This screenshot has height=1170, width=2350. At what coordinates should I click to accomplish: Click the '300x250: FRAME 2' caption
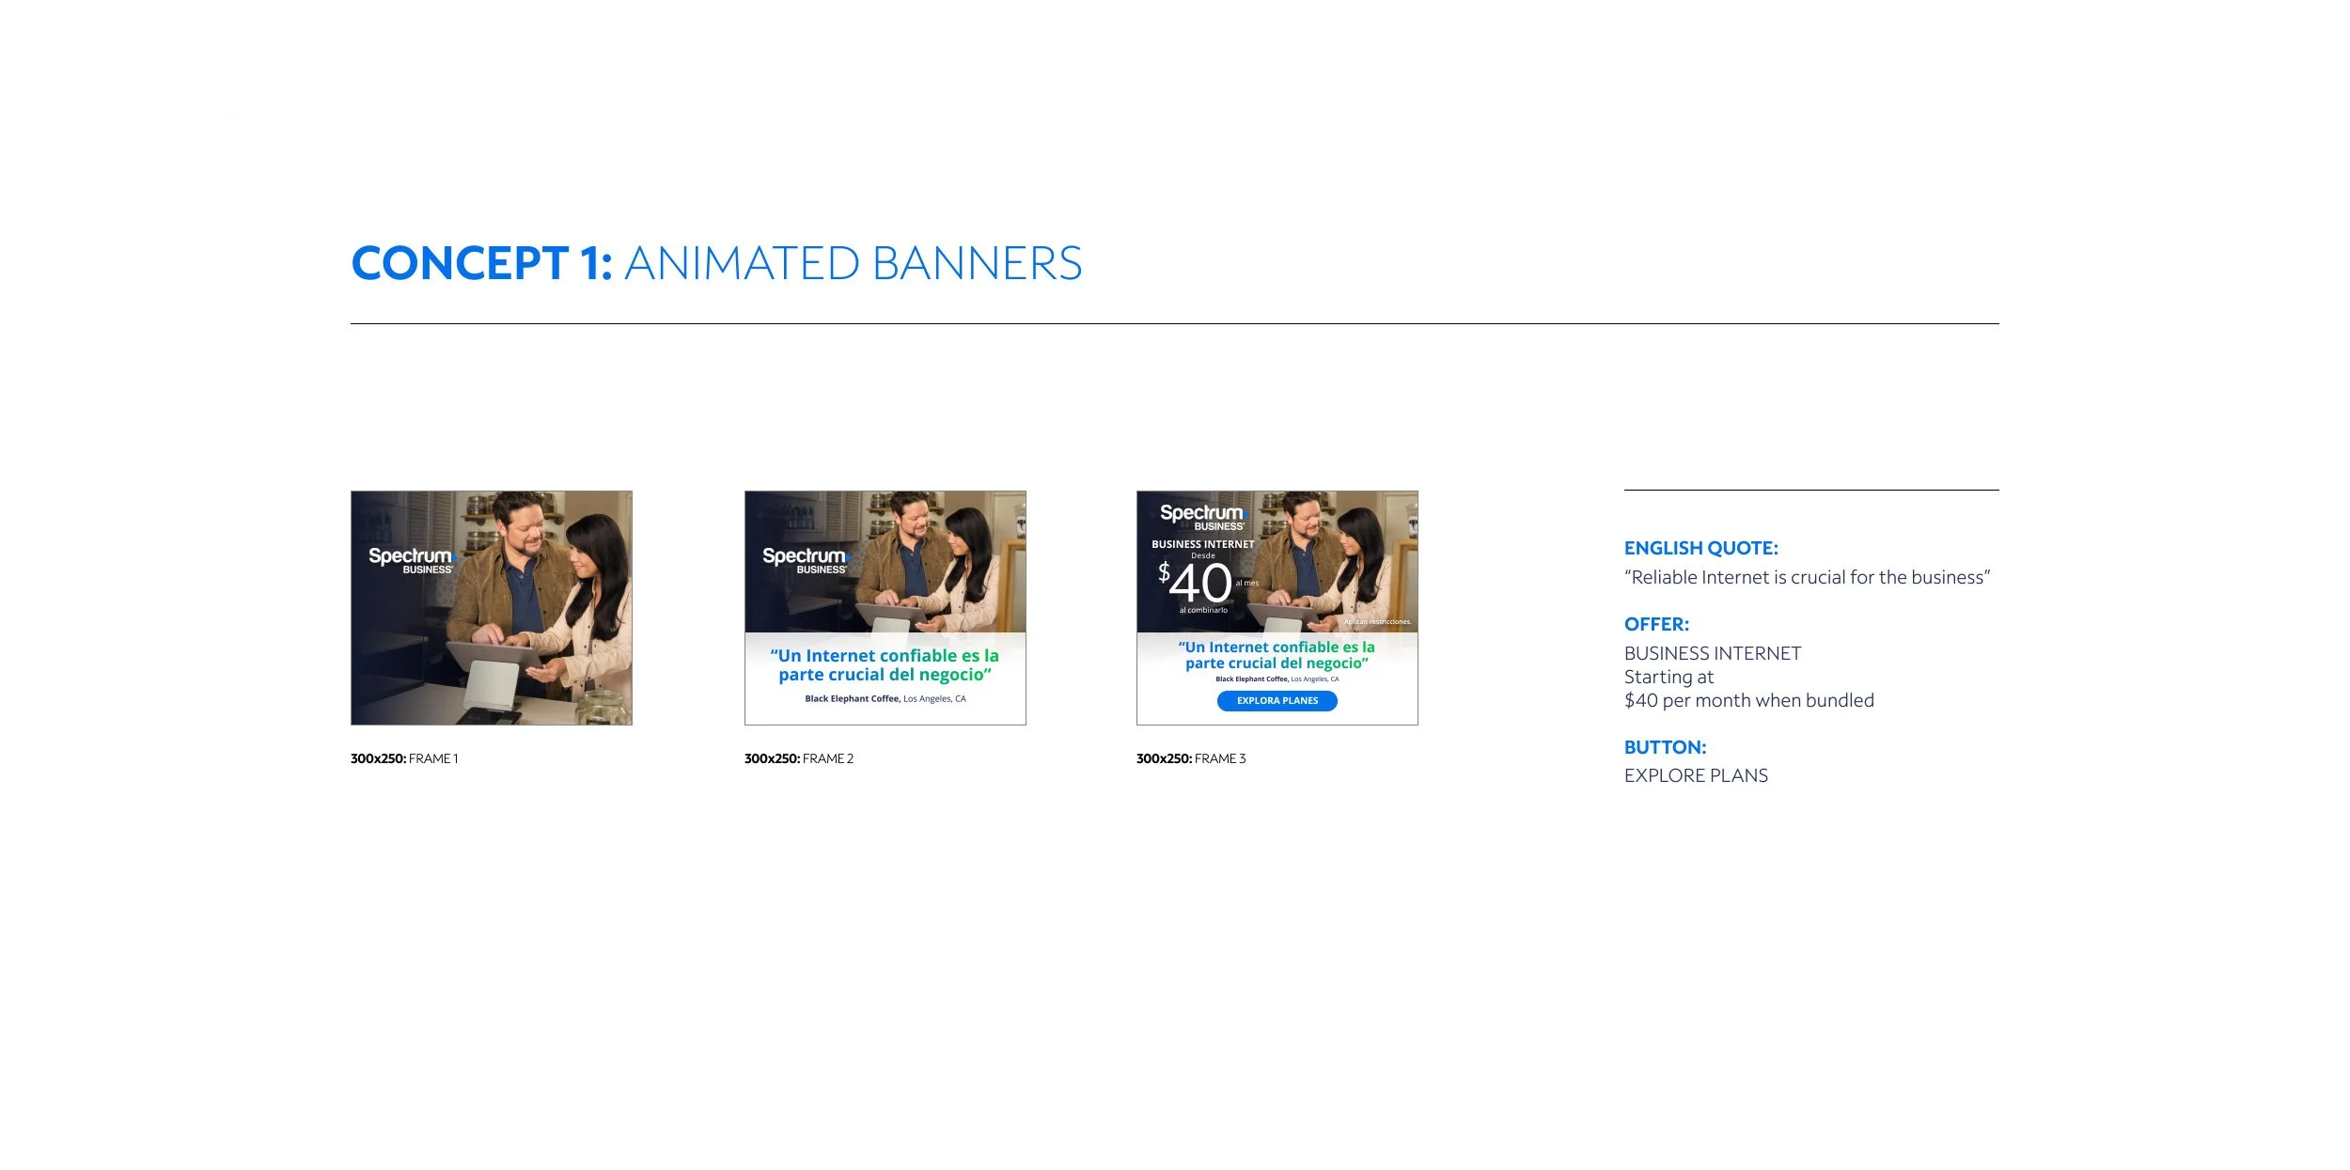pyautogui.click(x=799, y=759)
